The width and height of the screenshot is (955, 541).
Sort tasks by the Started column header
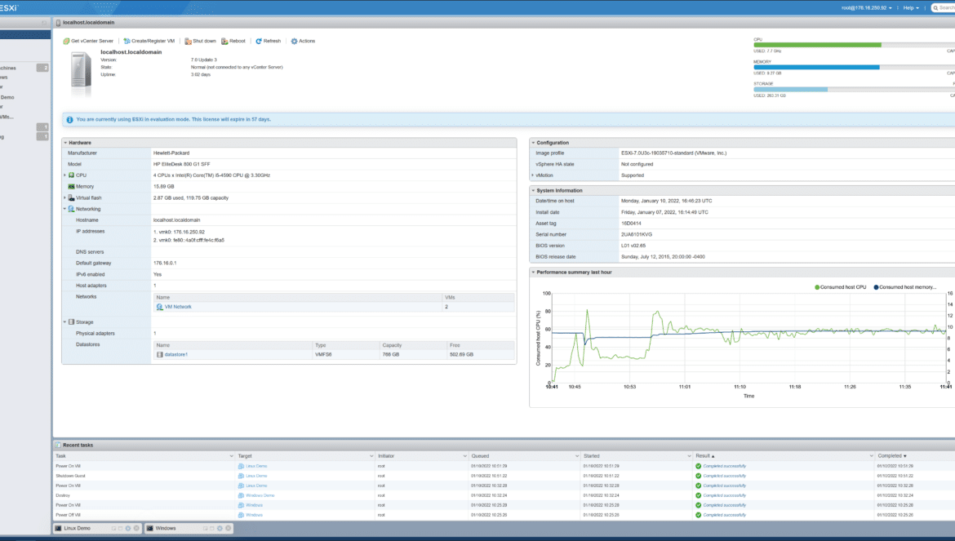592,456
